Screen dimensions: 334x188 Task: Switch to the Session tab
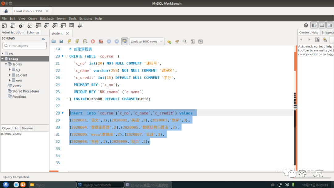[27, 128]
